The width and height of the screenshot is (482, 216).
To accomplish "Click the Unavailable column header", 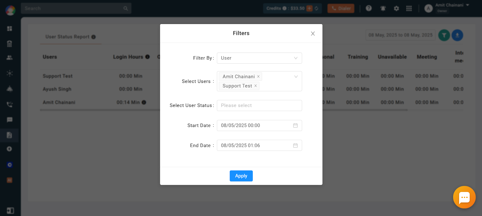I will [392, 57].
